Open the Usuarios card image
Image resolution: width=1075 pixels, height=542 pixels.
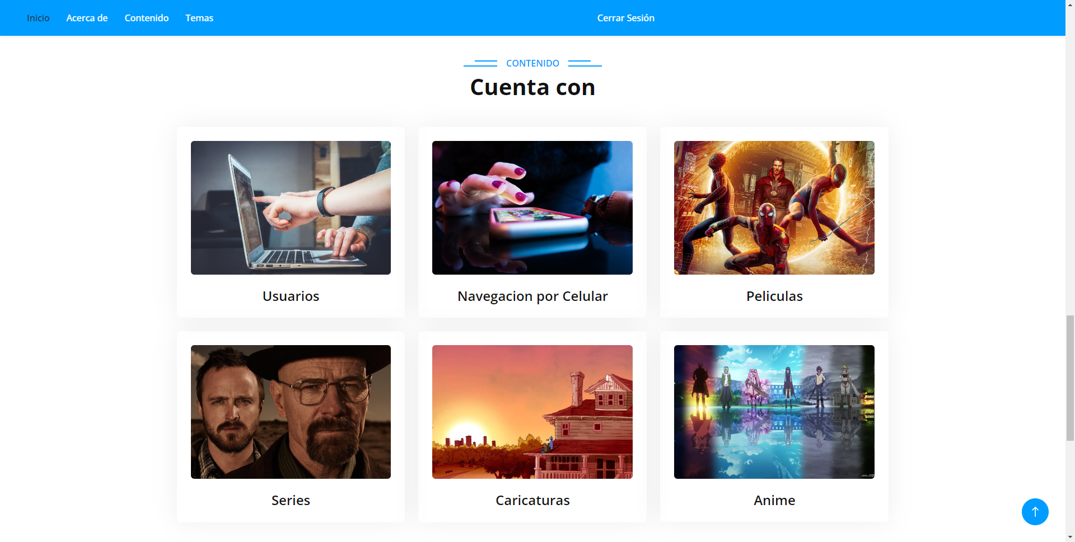point(291,208)
